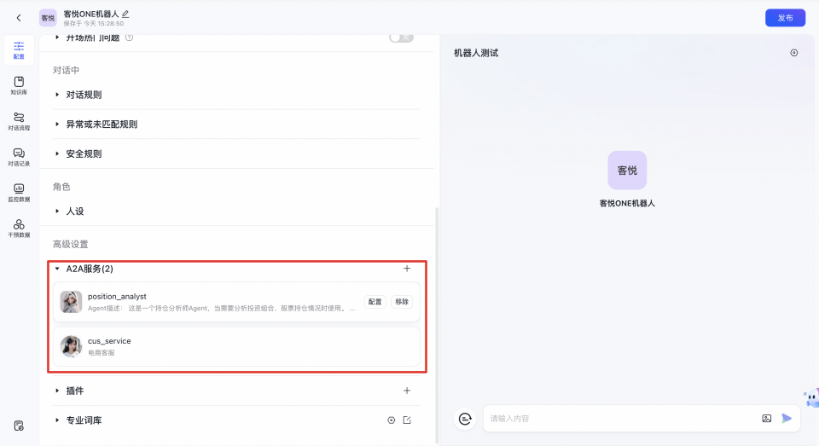Click 配置 button for position_analyst
The image size is (819, 446).
point(375,302)
